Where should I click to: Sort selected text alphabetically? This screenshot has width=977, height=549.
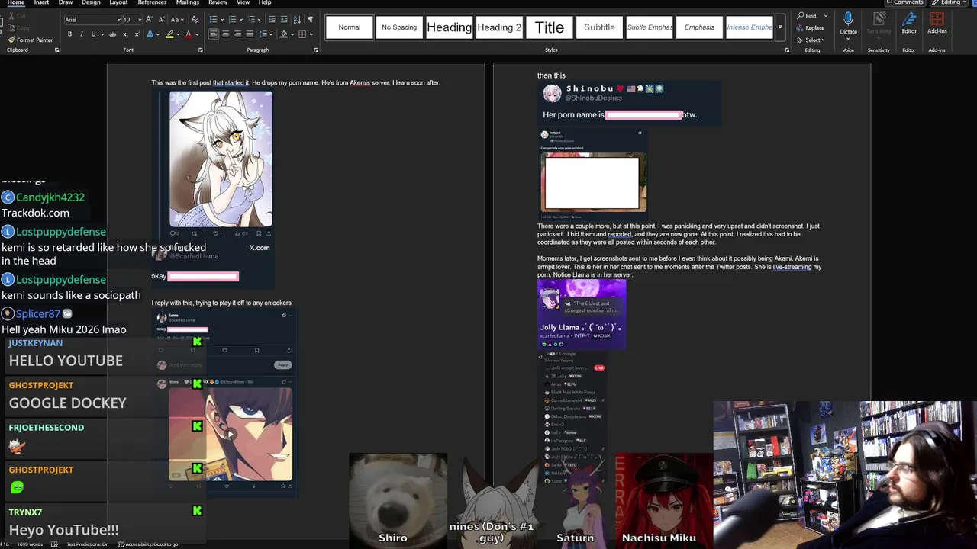(298, 19)
